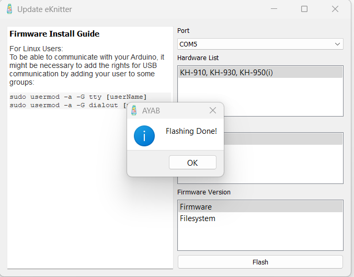Click the eKnitter icon in the main title bar

coord(9,9)
